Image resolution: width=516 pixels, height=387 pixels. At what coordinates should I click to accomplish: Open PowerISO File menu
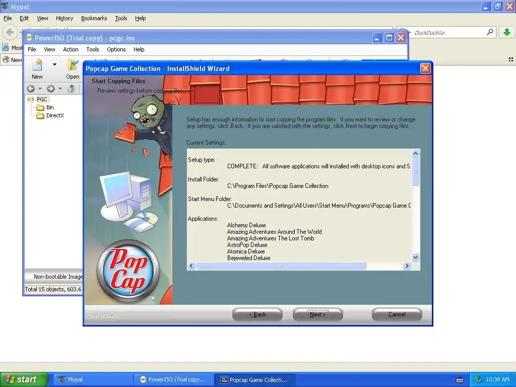tap(32, 49)
